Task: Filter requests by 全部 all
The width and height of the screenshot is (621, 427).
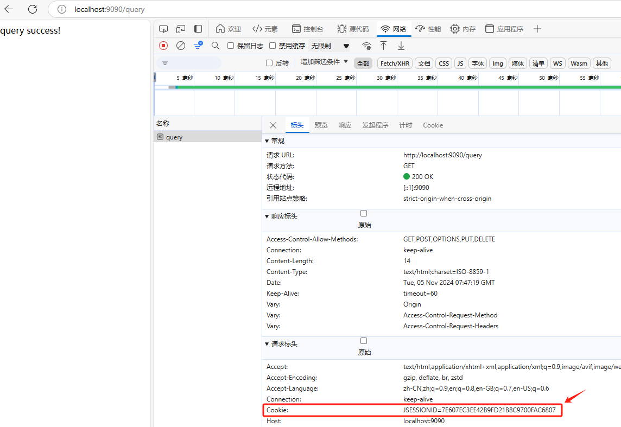Action: (x=363, y=63)
